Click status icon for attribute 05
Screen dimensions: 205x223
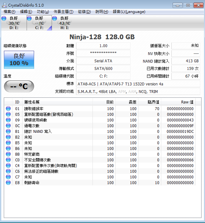click(8, 114)
